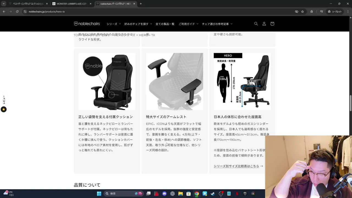Click the site info icon in address bar
This screenshot has height=198, width=352.
(25, 12)
